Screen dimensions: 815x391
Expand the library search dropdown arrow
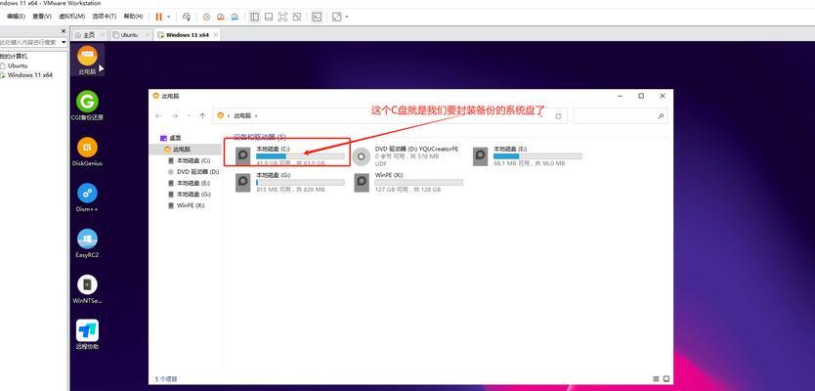coord(64,42)
